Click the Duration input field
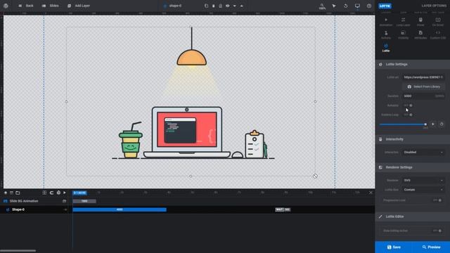This screenshot has height=253, width=450. [423, 96]
